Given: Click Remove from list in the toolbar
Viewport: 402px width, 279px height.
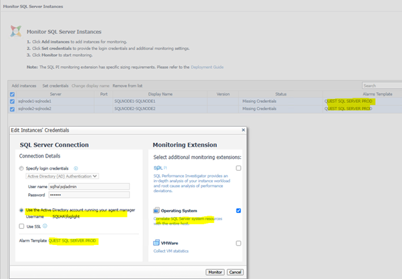Looking at the screenshot, I should 128,86.
